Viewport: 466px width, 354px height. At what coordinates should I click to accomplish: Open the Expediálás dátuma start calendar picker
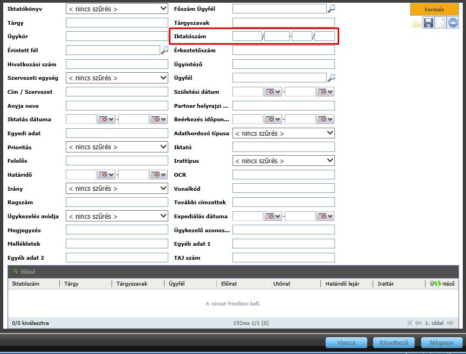[273, 216]
